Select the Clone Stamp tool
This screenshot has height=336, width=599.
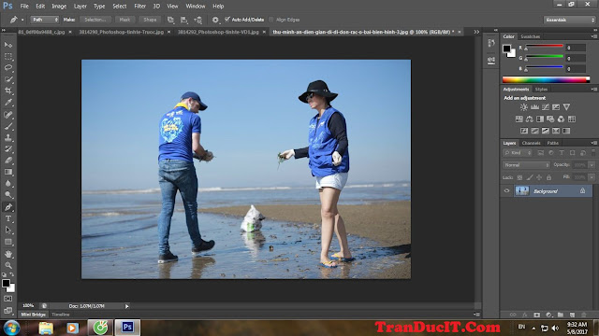pos(8,137)
